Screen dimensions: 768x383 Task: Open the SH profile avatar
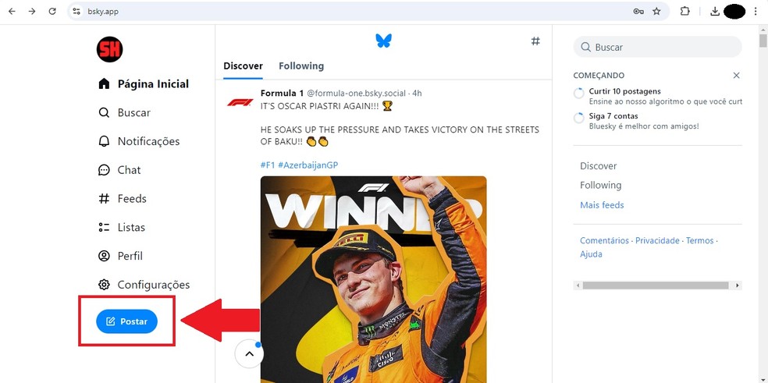click(x=109, y=50)
